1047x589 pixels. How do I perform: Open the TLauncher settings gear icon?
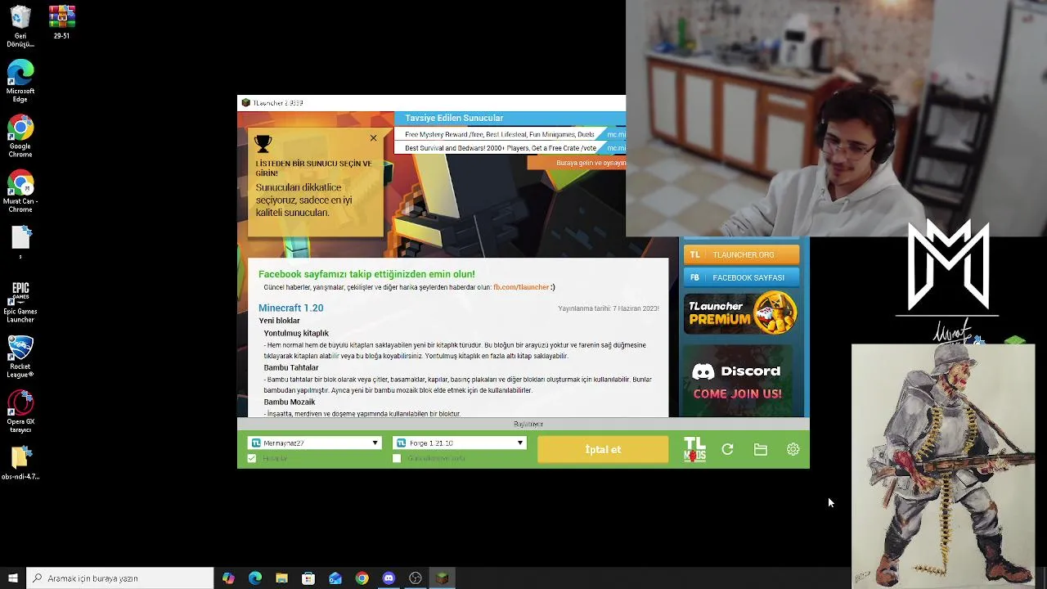click(x=793, y=449)
